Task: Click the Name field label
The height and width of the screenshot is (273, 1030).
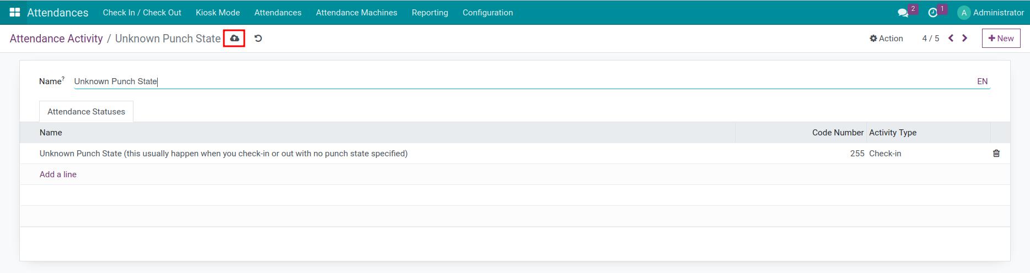Action: tap(52, 81)
